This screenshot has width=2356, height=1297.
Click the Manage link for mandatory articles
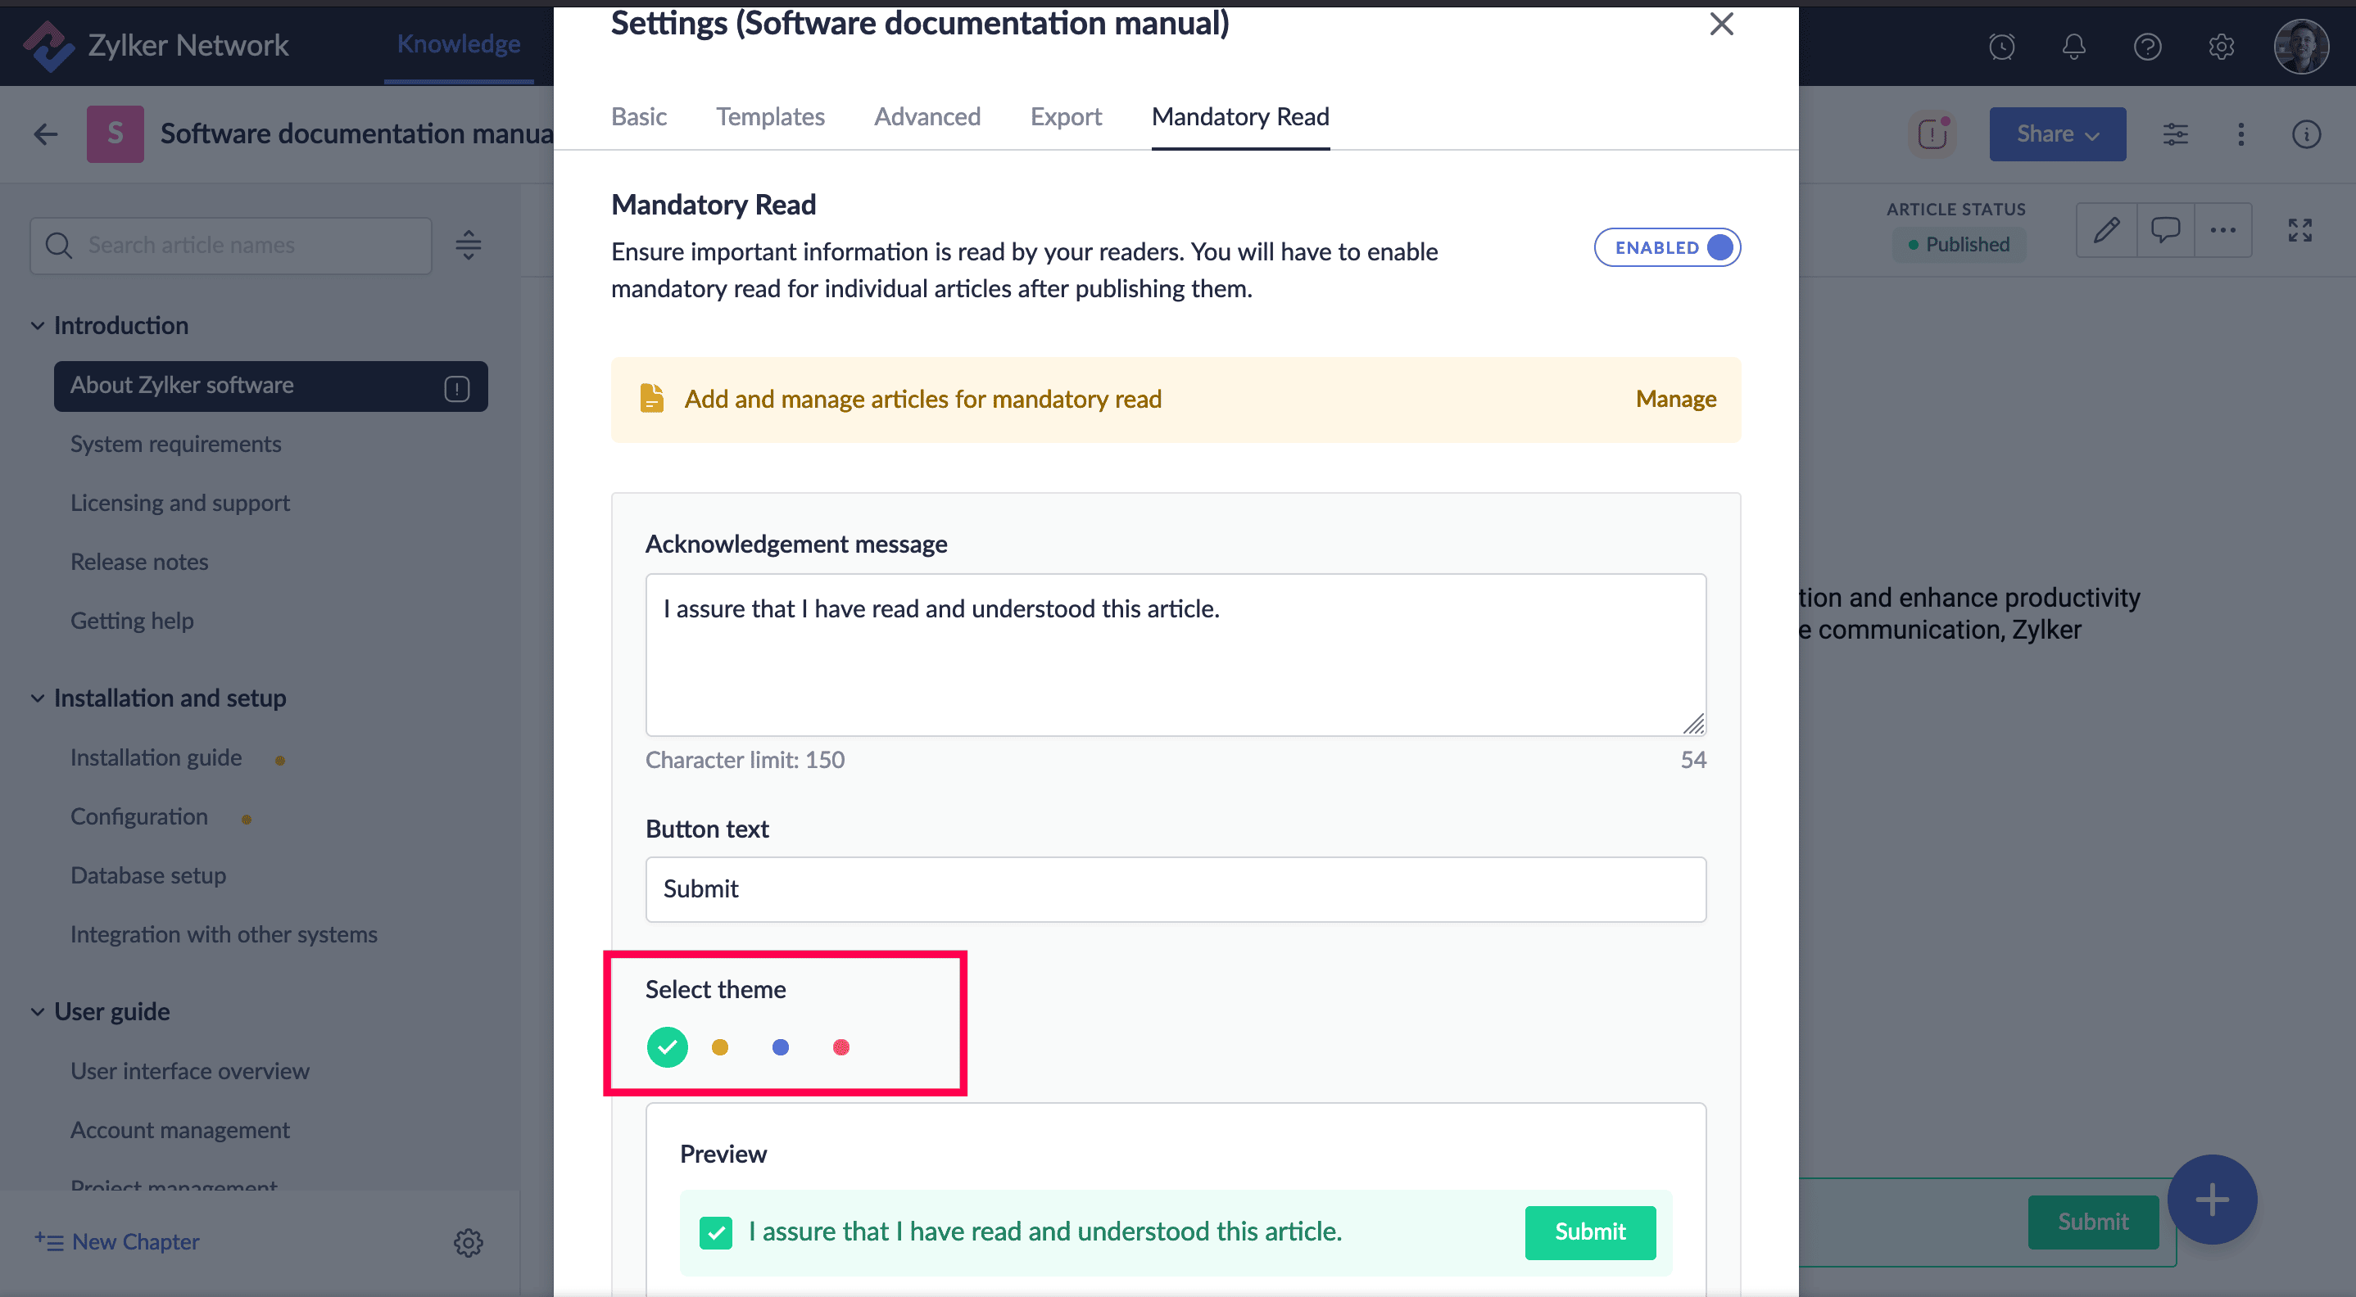[1674, 400]
